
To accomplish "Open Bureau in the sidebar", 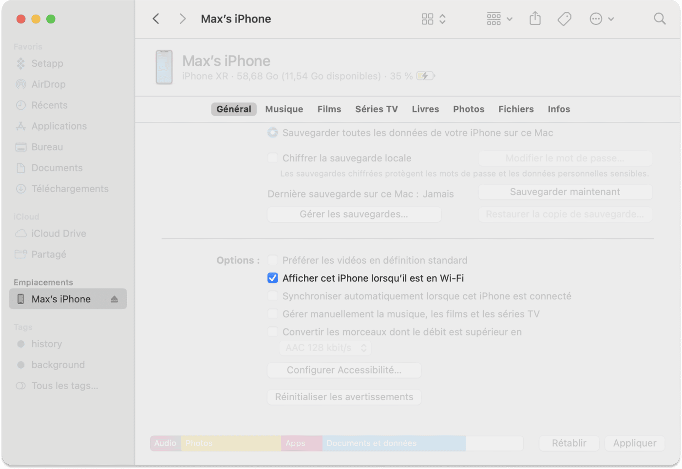I will tap(47, 147).
